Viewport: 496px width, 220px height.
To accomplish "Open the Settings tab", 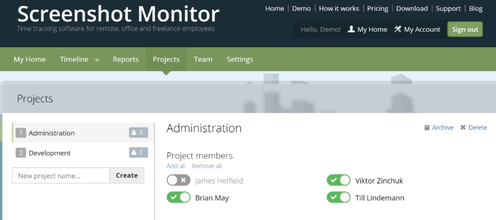I will (240, 59).
